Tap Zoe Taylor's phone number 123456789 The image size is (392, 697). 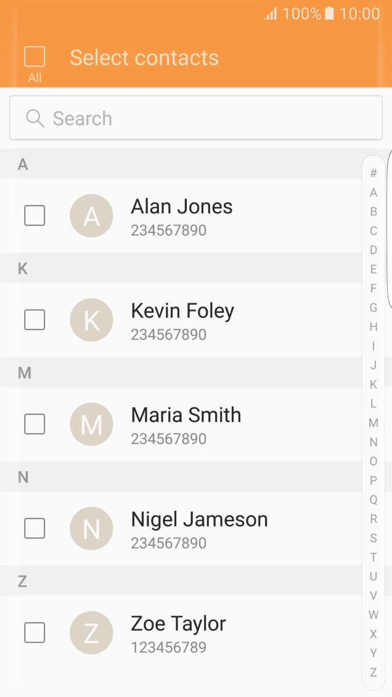pyautogui.click(x=168, y=648)
